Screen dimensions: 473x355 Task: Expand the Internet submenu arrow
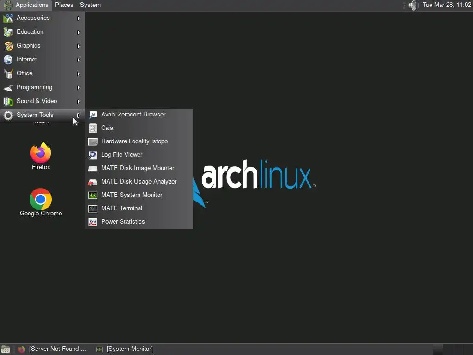79,60
